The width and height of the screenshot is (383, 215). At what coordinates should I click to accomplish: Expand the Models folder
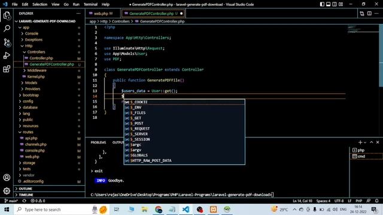tap(31, 83)
